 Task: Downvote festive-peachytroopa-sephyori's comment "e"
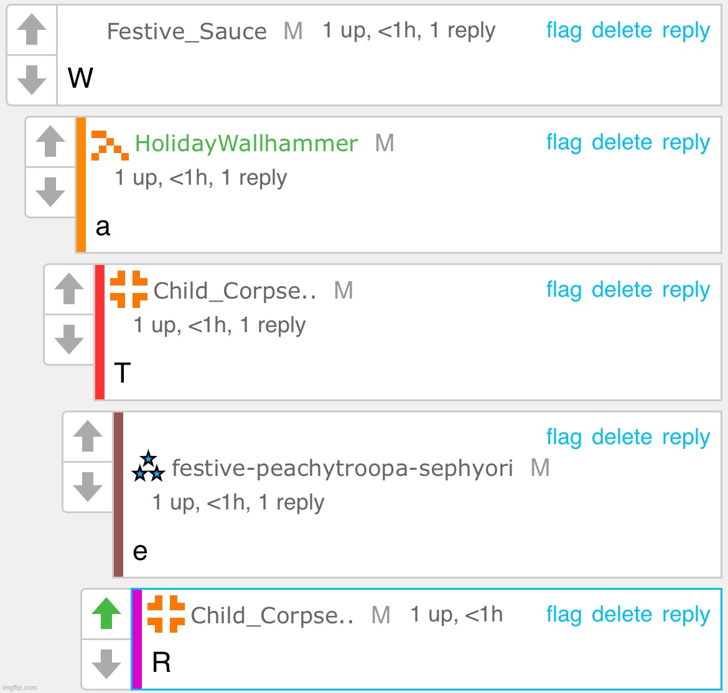coord(88,486)
